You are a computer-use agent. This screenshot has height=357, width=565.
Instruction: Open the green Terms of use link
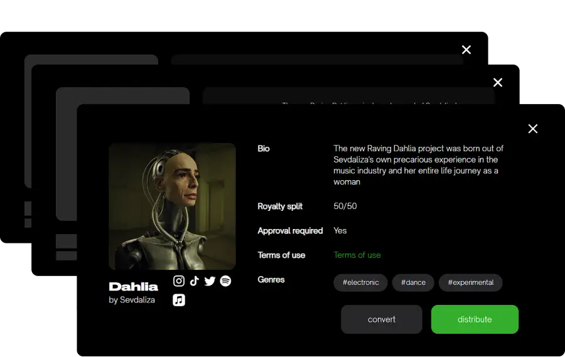[x=357, y=255]
